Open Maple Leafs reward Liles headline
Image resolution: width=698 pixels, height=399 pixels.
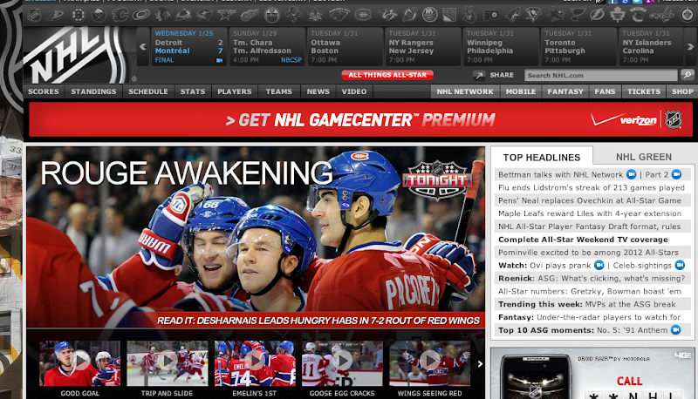(590, 213)
